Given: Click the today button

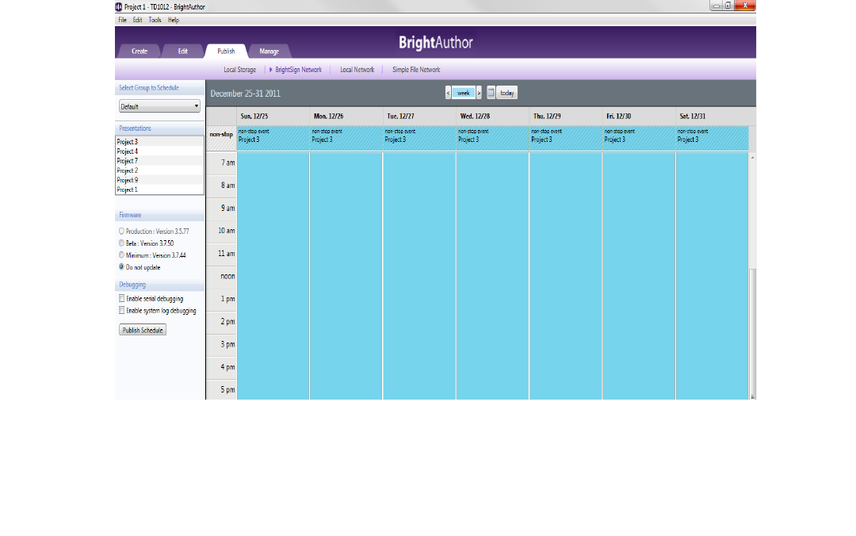Looking at the screenshot, I should 507,93.
